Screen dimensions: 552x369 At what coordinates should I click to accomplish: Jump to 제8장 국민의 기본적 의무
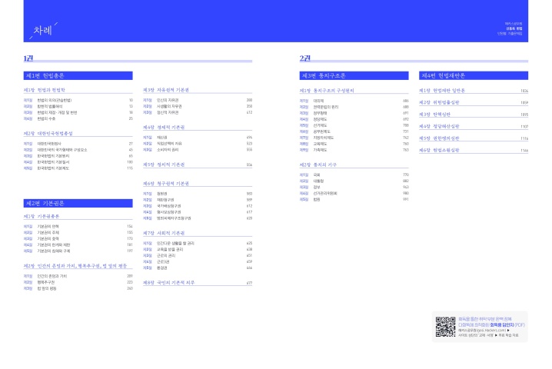170,283
